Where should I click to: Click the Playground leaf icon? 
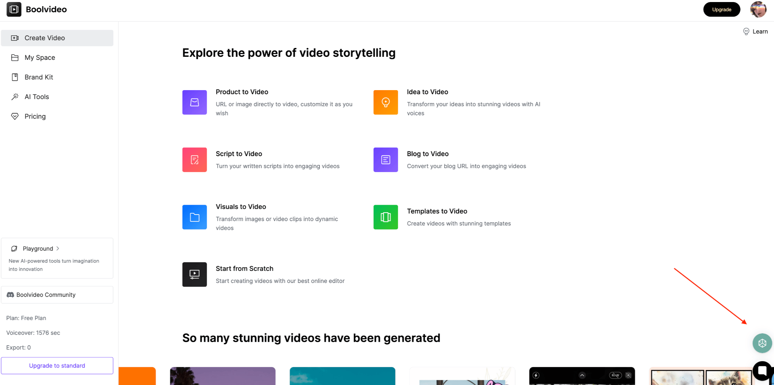(14, 249)
